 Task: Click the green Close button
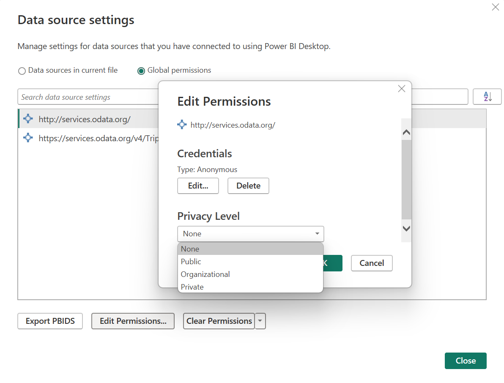click(x=466, y=361)
